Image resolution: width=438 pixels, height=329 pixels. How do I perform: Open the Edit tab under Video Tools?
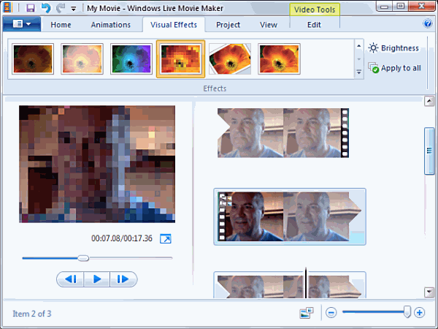pyautogui.click(x=314, y=25)
